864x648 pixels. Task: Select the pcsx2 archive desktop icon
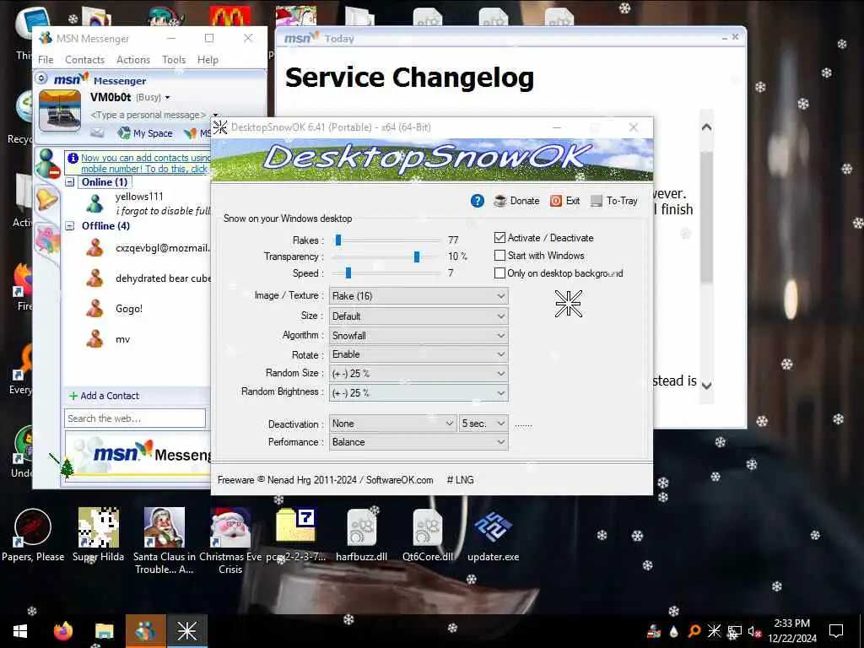click(x=296, y=535)
